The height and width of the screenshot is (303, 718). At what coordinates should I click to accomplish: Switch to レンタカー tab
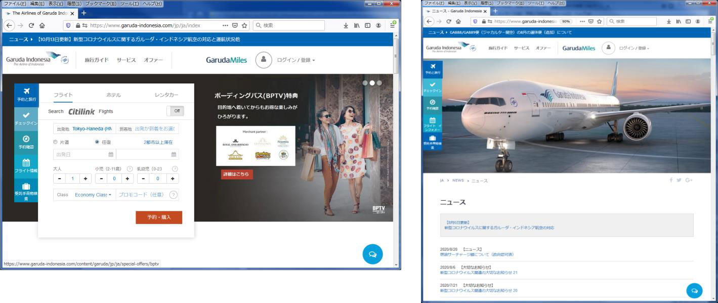(166, 95)
